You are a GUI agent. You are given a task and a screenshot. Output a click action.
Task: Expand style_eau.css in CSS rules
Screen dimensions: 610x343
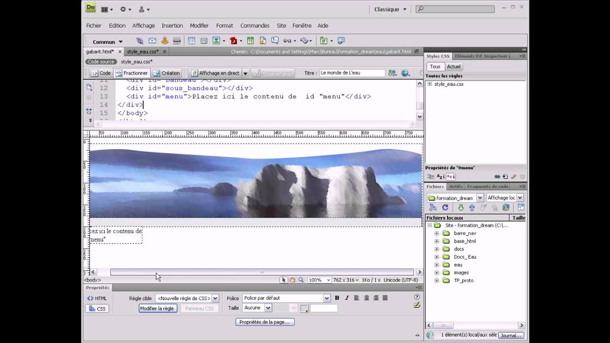429,84
